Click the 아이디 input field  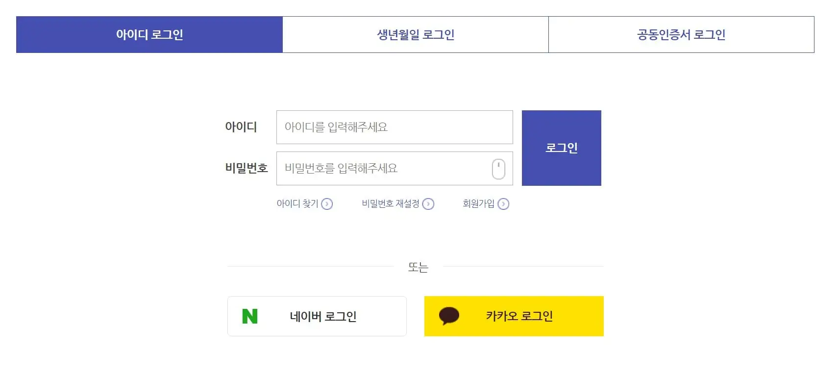coord(394,127)
